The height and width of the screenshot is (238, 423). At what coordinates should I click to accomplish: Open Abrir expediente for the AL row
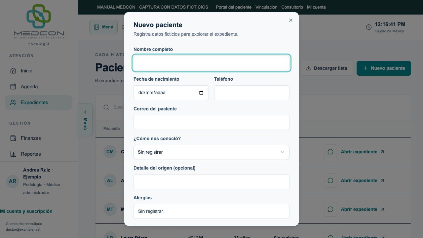coord(363,180)
